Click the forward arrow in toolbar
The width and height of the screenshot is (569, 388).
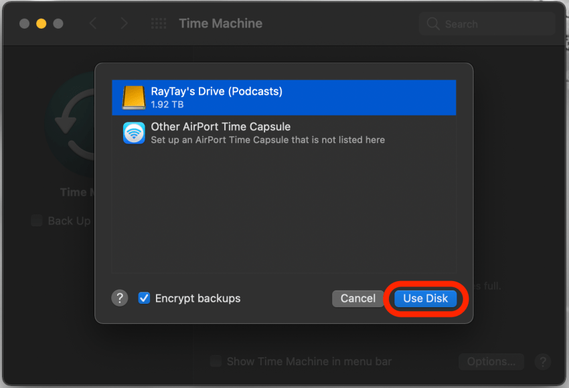124,23
